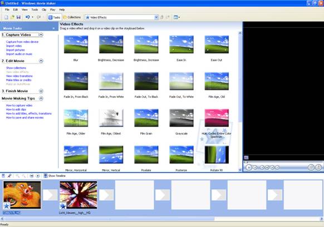The width and height of the screenshot is (324, 227).
Task: Click the preview monitor Stop button
Action: 255,167
